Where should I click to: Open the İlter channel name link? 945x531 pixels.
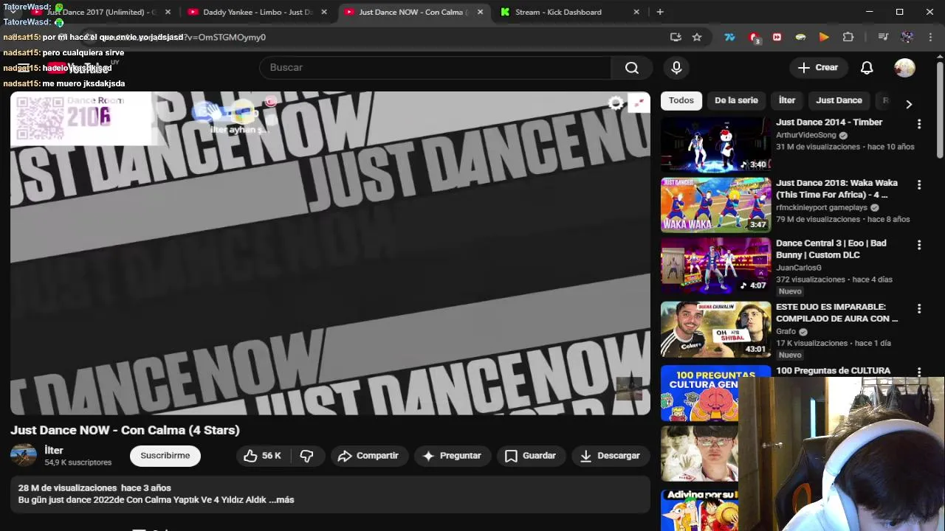(x=54, y=450)
